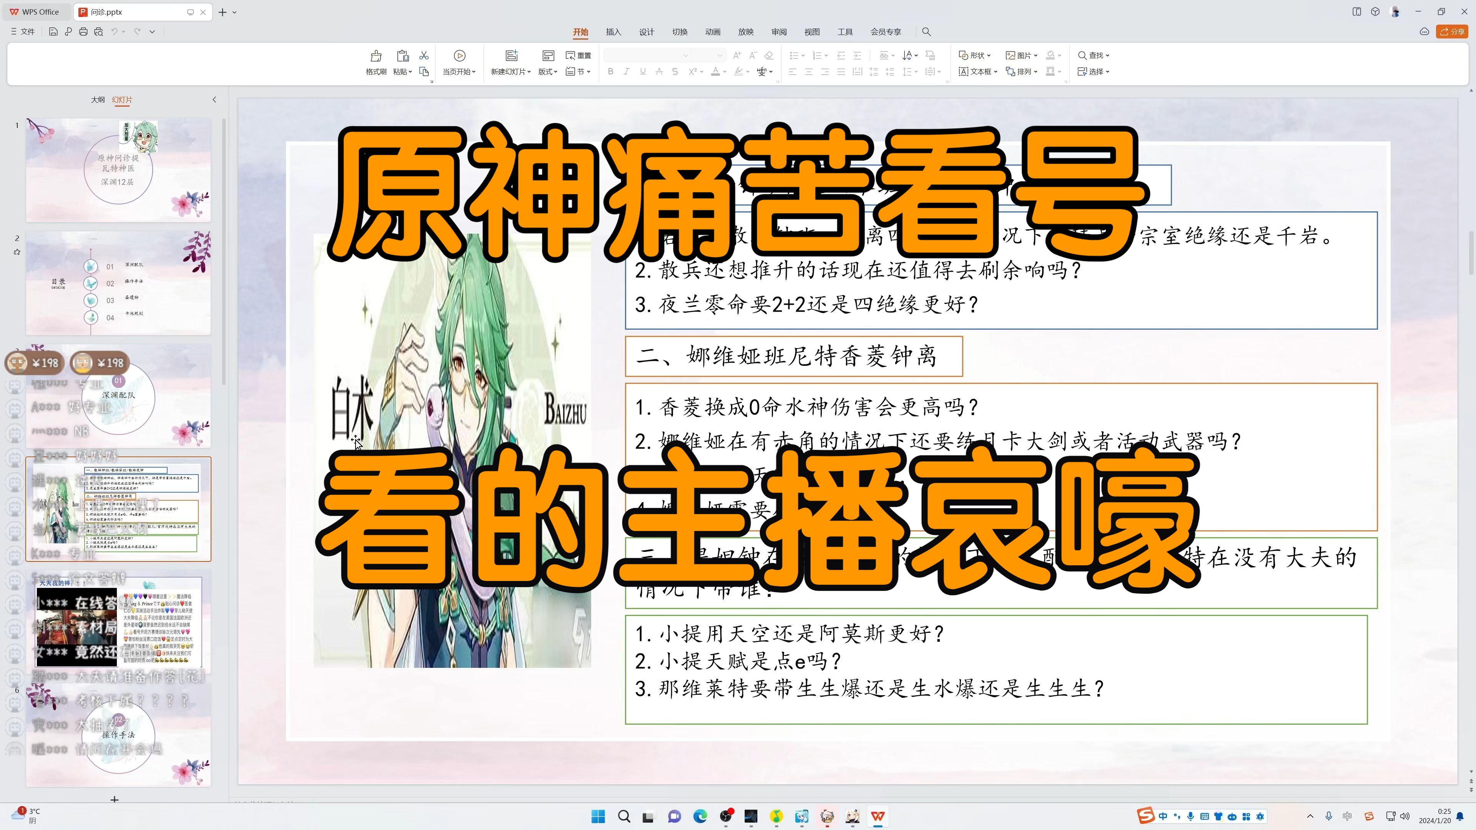Screen dimensions: 1476x830
Task: Collapse the slide panel with chevron
Action: click(x=214, y=100)
